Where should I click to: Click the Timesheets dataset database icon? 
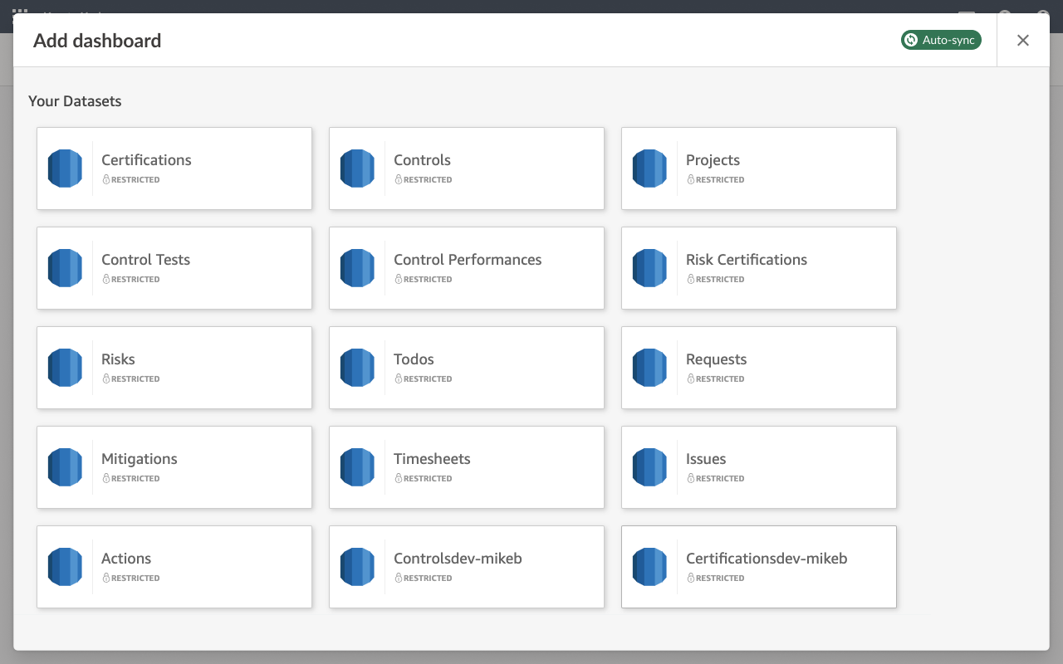[357, 467]
